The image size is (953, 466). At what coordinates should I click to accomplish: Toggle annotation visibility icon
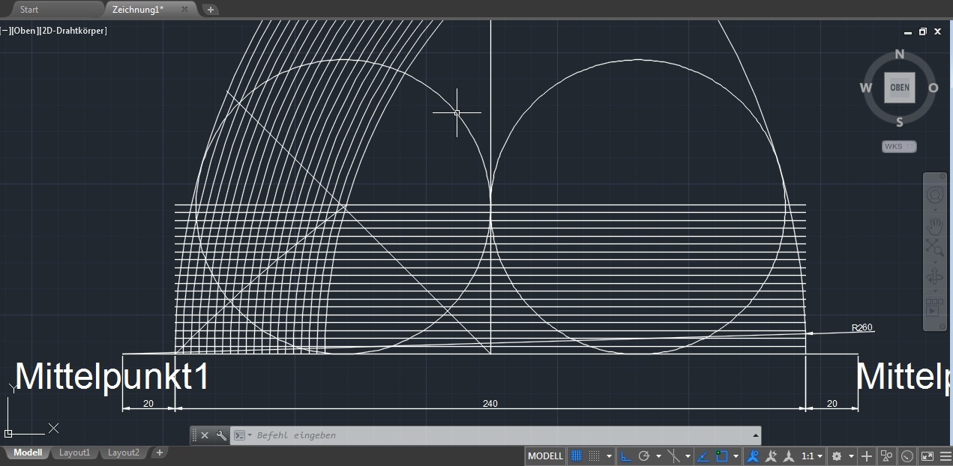tap(753, 456)
